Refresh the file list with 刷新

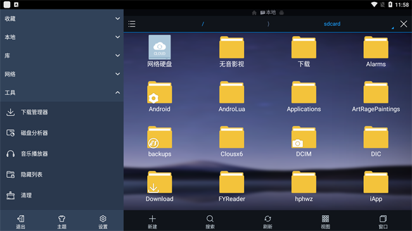[x=267, y=222]
